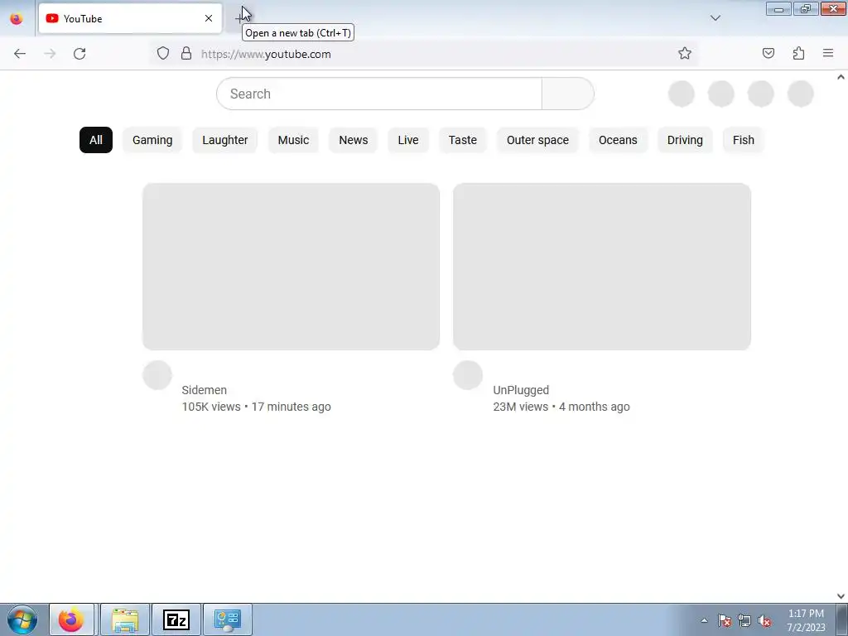The image size is (848, 636).
Task: Select the Laughter filter chip
Action: point(225,140)
